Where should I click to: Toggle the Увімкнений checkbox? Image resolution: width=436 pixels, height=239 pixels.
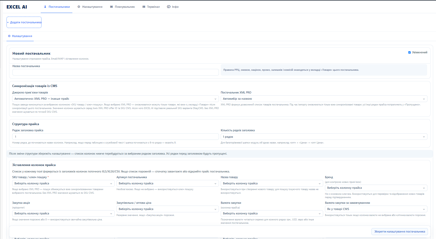coord(410,52)
